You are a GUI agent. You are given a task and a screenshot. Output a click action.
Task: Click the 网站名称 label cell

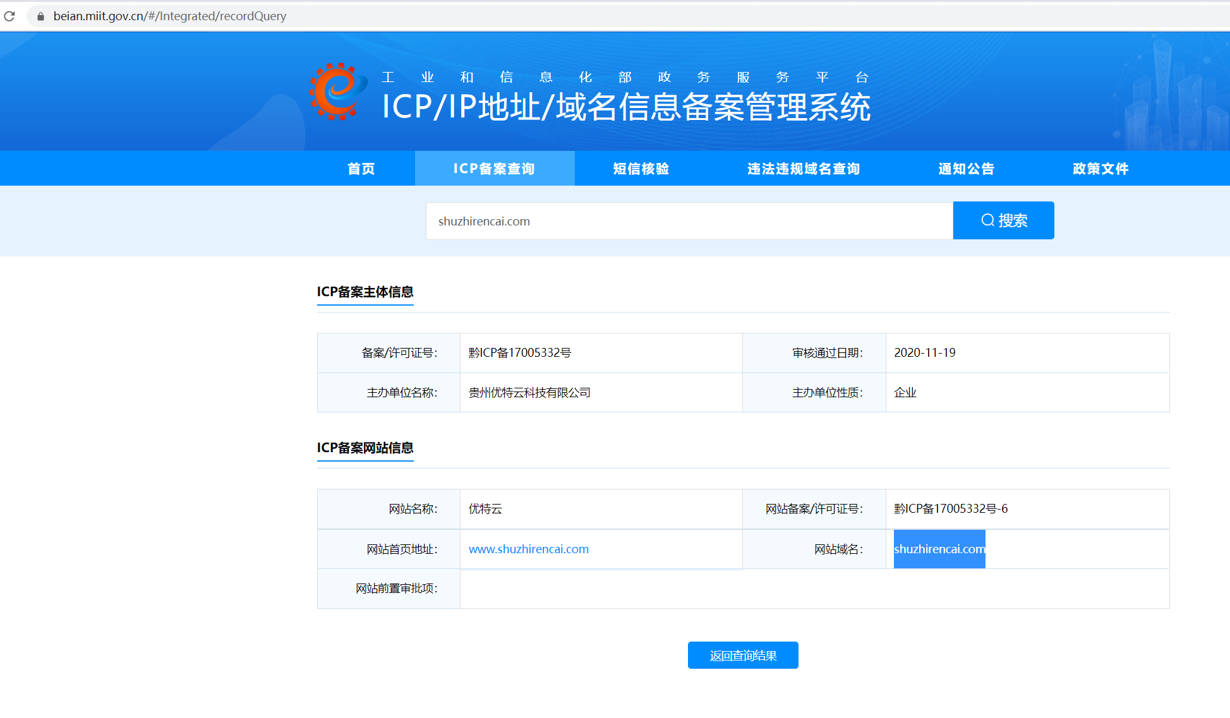click(389, 509)
